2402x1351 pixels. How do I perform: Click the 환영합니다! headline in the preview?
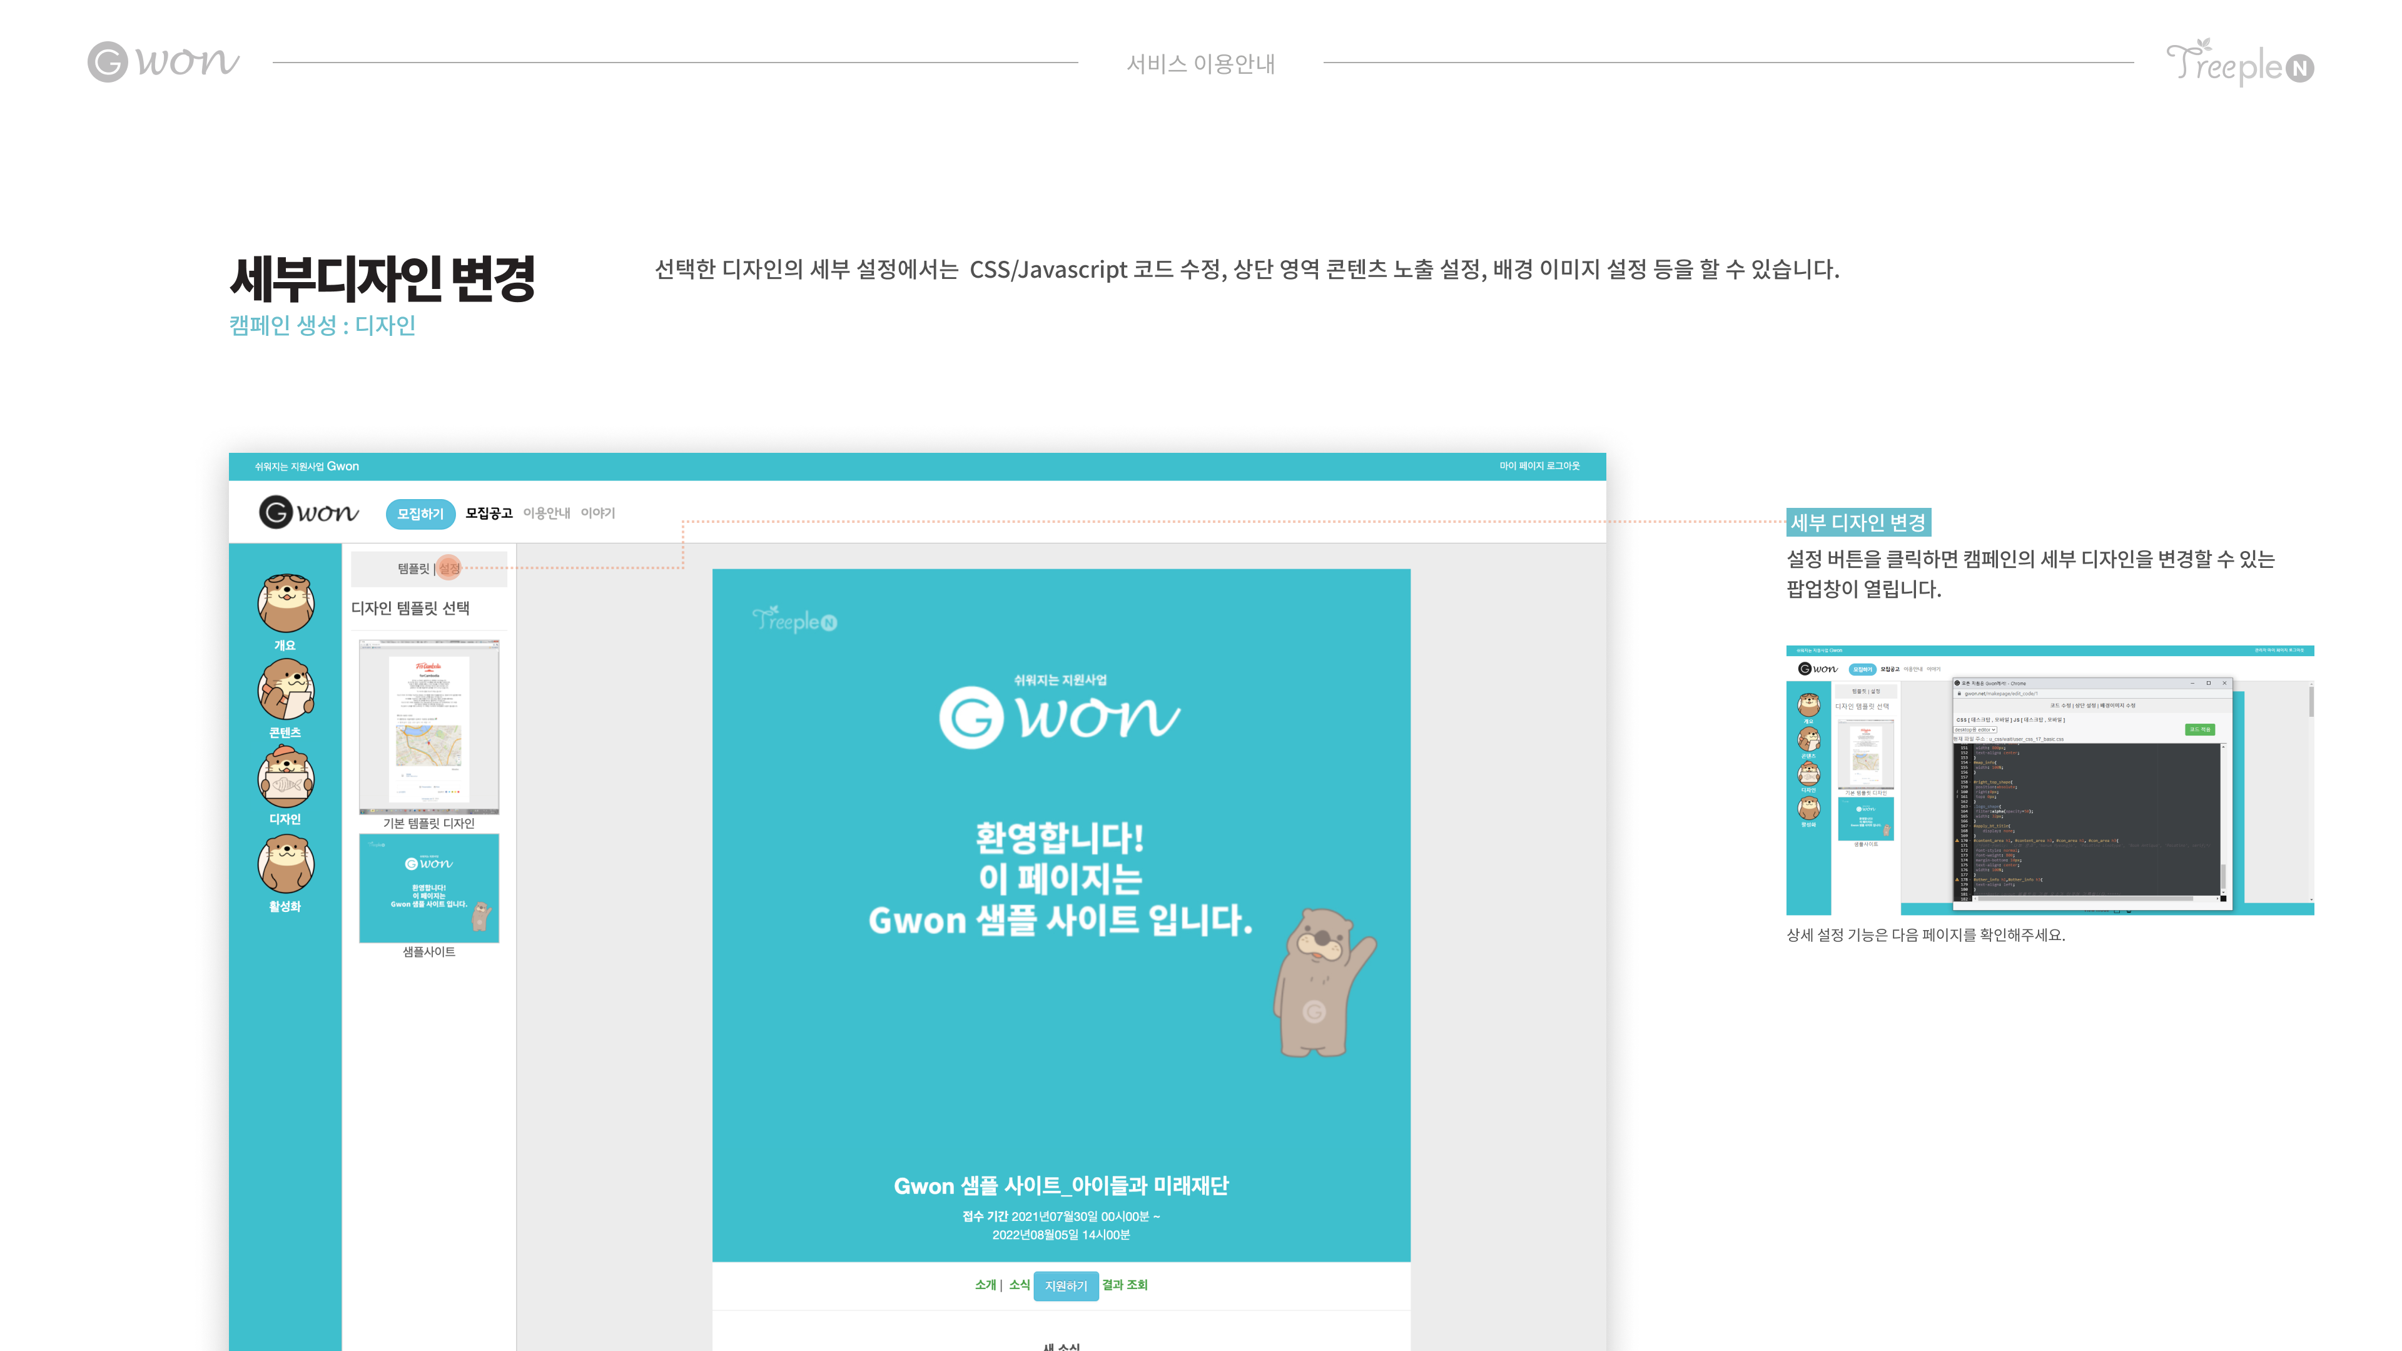click(1060, 837)
